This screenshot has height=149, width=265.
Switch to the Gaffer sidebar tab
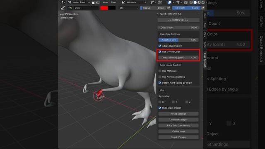coord(205,45)
